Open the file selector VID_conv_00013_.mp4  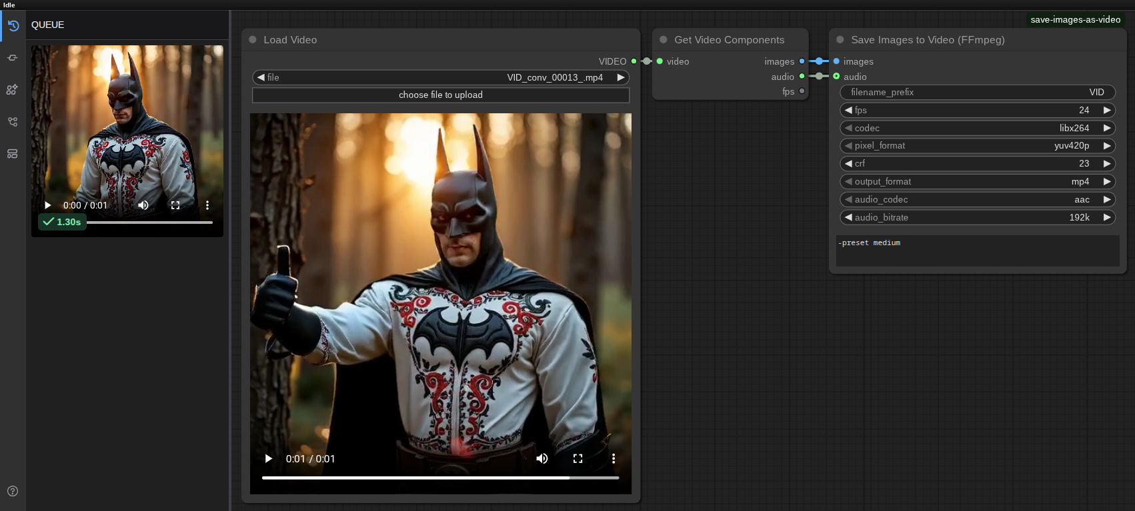click(x=441, y=77)
